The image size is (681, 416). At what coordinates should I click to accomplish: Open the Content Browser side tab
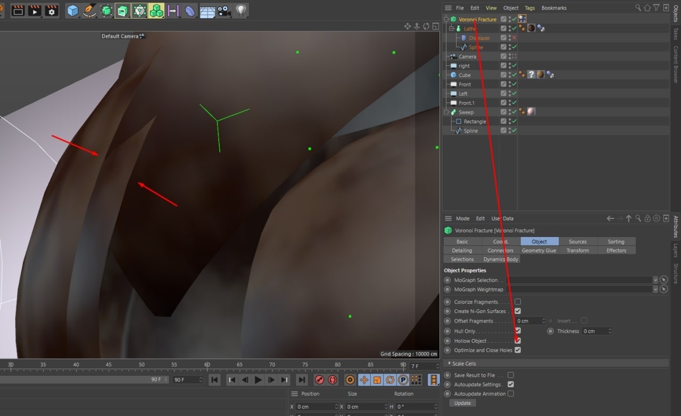coord(676,64)
